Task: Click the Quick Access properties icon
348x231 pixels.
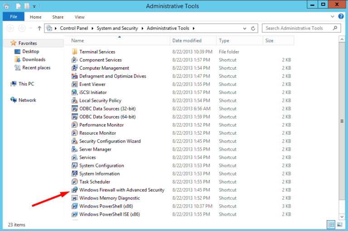Action: coord(19,6)
